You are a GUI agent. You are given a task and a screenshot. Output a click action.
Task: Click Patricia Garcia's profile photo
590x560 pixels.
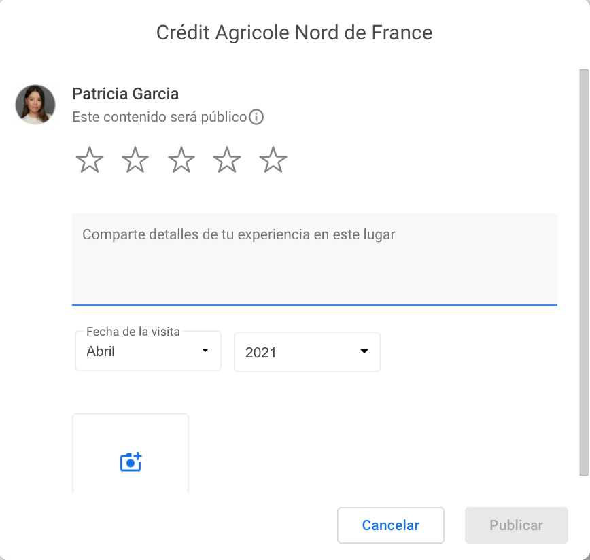(x=35, y=105)
